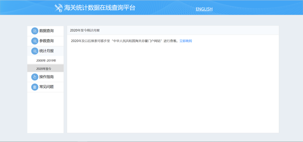Select the 2020年至今 submenu entry

pyautogui.click(x=45, y=68)
